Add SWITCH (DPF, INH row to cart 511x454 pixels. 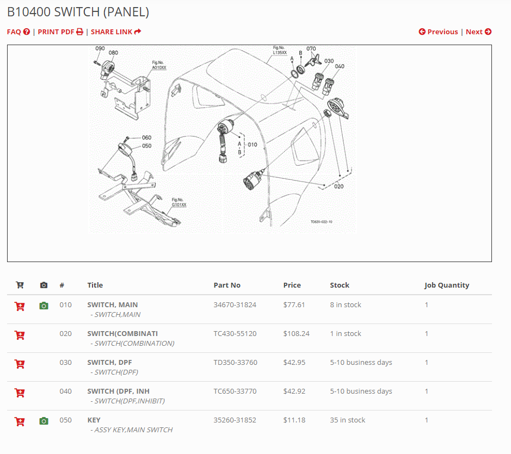20,393
